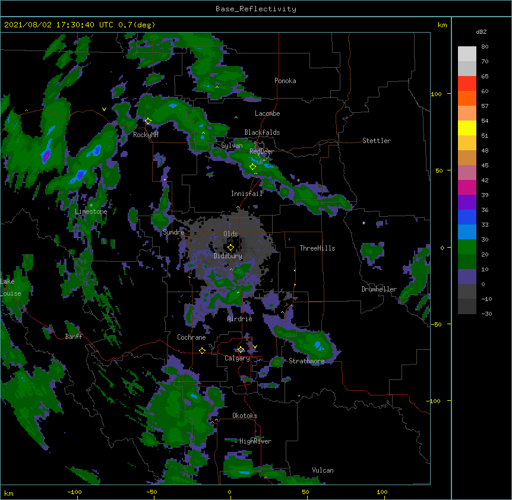
Task: Click the white asterisk marker above Limestone
Action: (x=91, y=205)
